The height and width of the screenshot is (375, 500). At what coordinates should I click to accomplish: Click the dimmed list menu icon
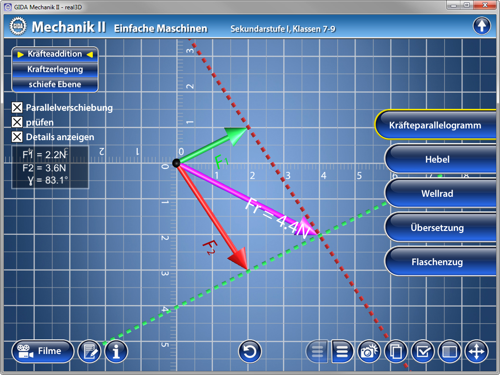(317, 352)
